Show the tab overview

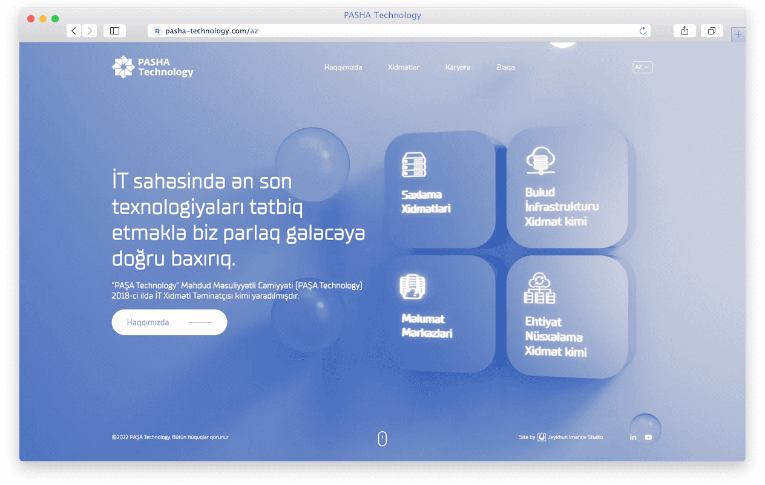712,31
